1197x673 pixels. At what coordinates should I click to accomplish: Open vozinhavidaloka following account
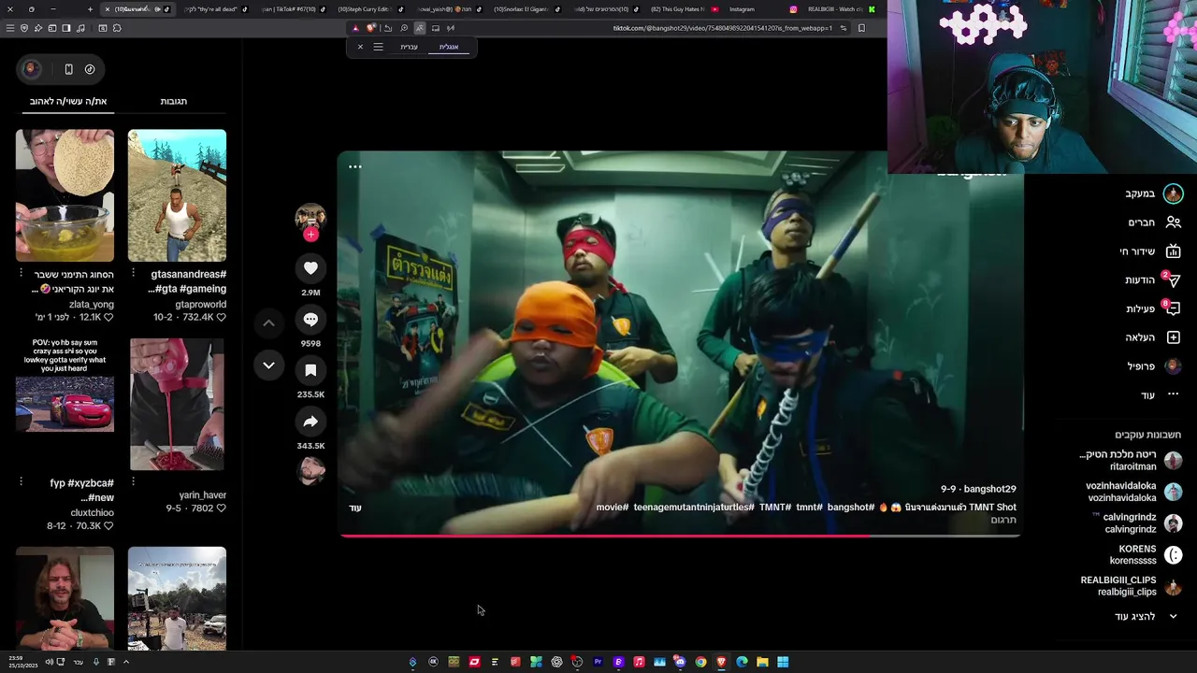[1133, 492]
